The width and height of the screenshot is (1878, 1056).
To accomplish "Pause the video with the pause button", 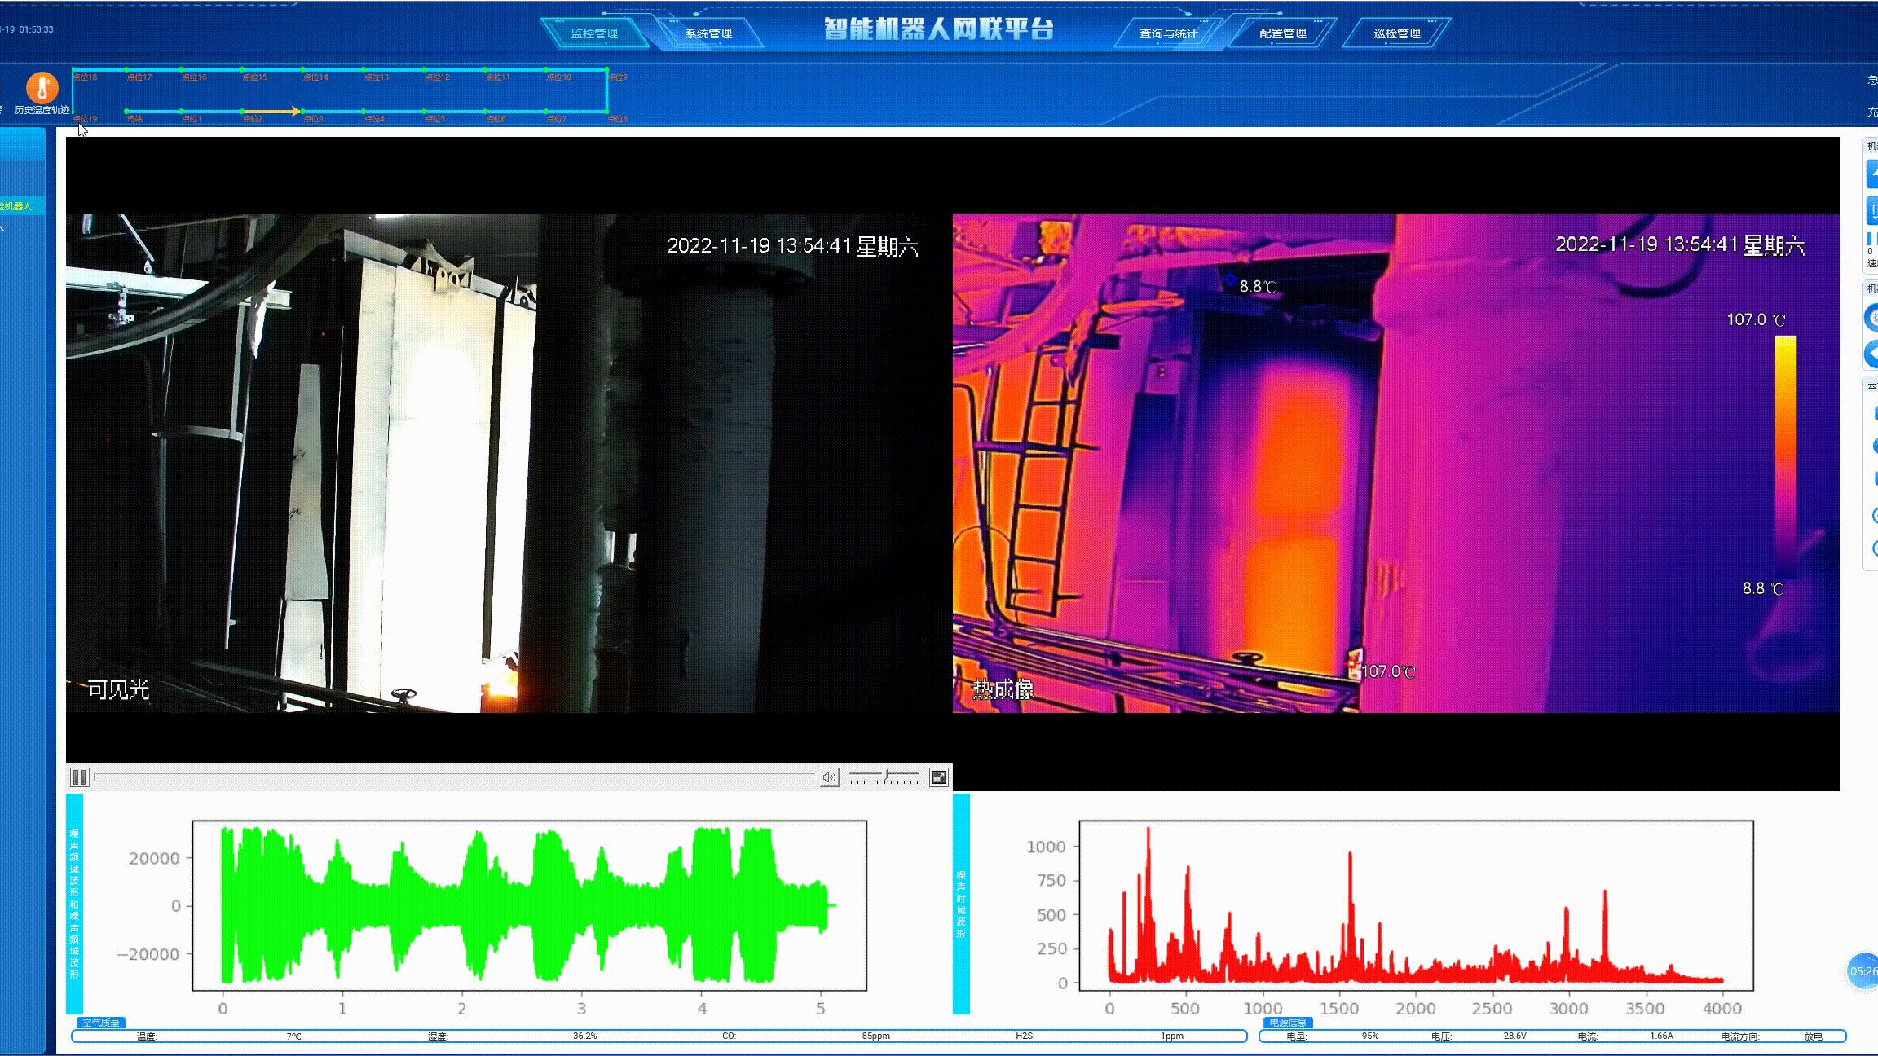I will pyautogui.click(x=79, y=777).
